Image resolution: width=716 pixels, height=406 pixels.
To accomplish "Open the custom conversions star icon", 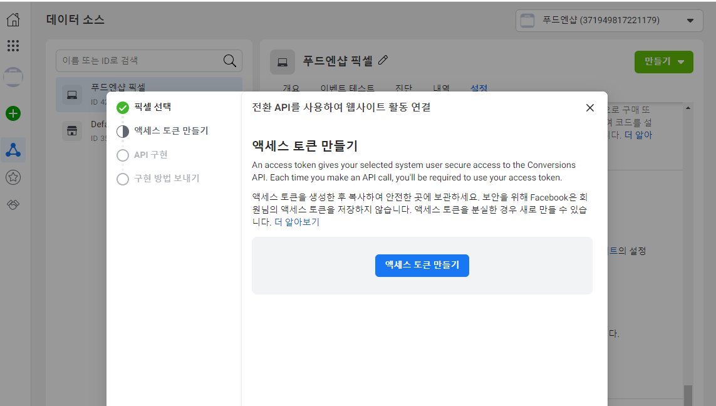I will (x=13, y=177).
